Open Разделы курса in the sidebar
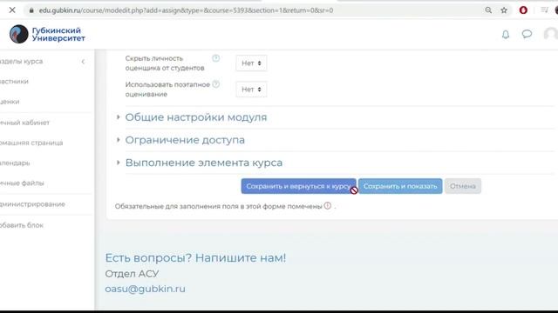Screen dimensions: 558x313 point(21,62)
